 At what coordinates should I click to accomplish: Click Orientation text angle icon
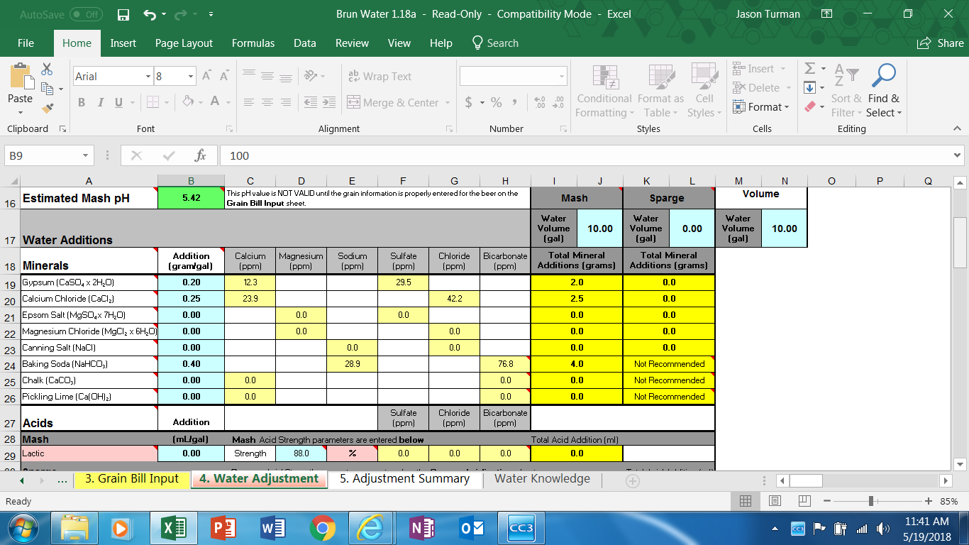(310, 76)
